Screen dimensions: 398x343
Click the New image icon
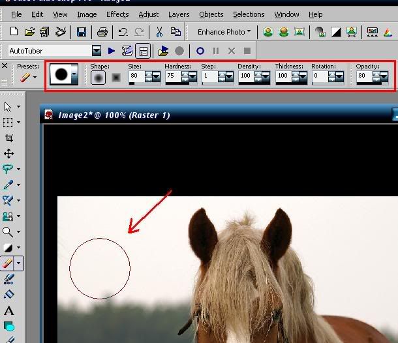click(x=14, y=32)
